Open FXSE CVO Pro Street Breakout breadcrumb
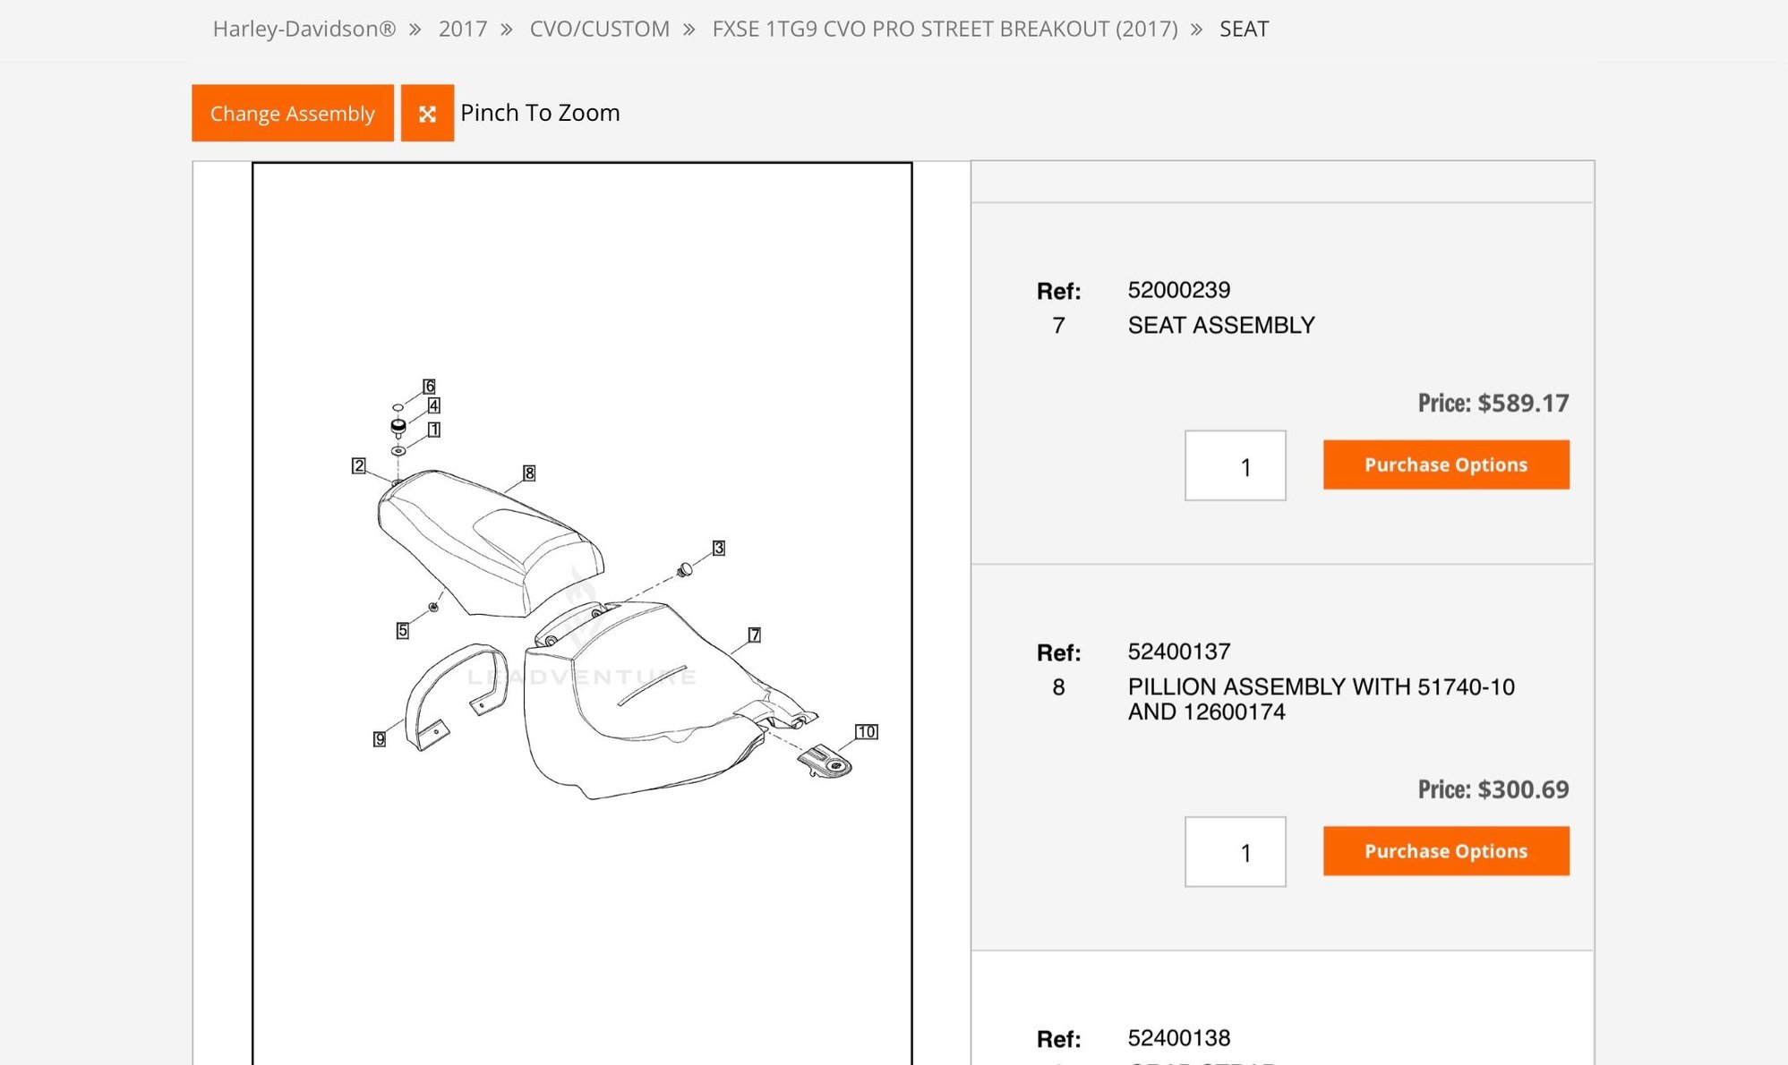1788x1065 pixels. click(945, 29)
